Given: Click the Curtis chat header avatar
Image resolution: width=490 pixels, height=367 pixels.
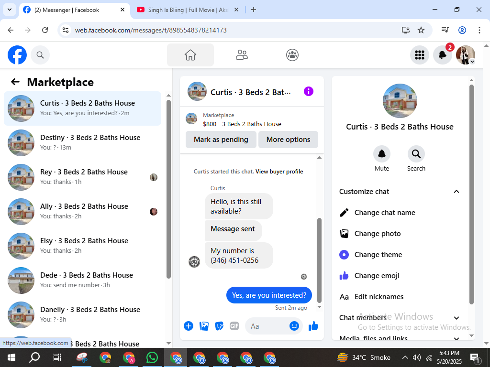Looking at the screenshot, I should [197, 91].
